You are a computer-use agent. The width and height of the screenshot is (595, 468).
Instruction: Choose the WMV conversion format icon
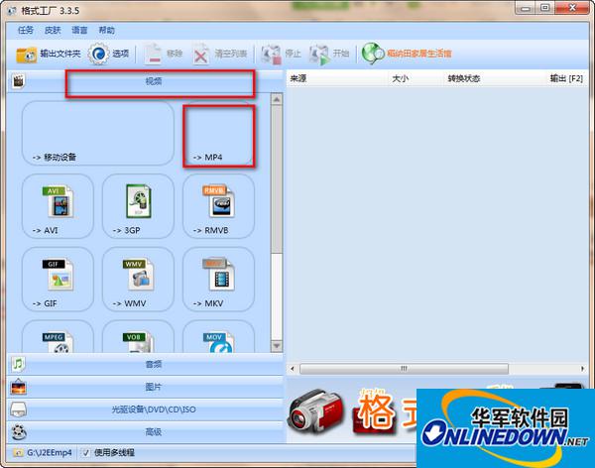tap(138, 279)
